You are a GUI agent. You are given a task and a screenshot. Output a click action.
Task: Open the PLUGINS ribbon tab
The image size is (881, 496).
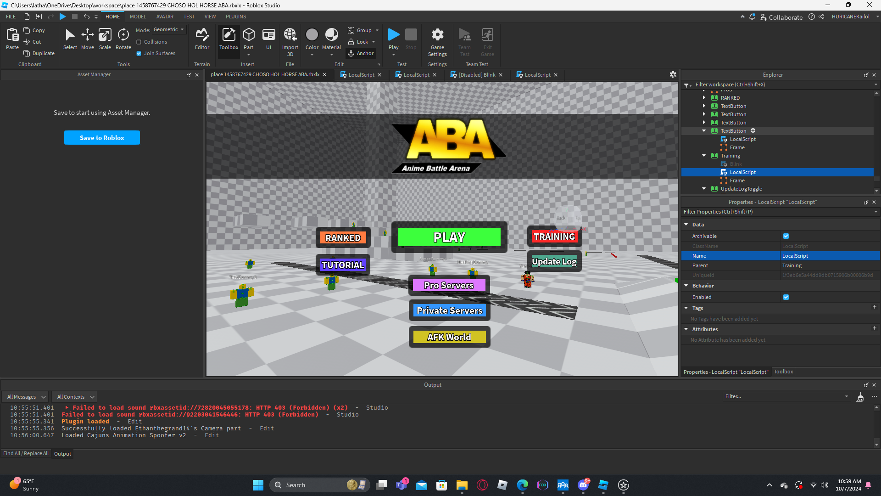(x=236, y=17)
